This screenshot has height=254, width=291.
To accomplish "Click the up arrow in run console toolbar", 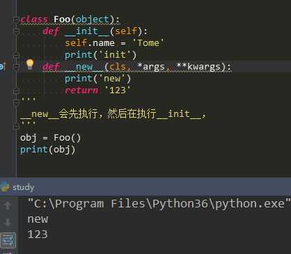I will point(8,206).
